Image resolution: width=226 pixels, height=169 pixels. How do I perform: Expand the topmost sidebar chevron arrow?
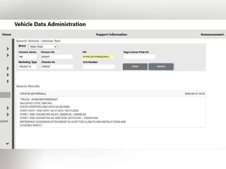click(7, 49)
